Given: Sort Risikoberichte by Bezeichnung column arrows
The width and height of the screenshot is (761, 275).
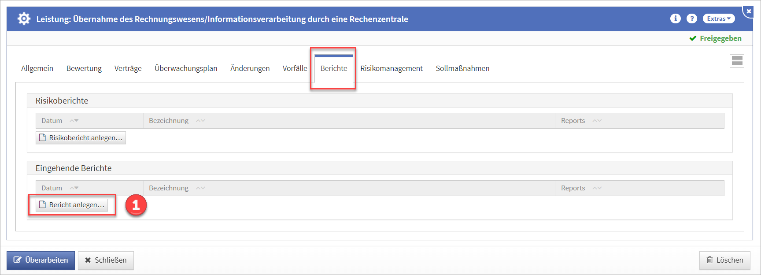Looking at the screenshot, I should click(200, 121).
